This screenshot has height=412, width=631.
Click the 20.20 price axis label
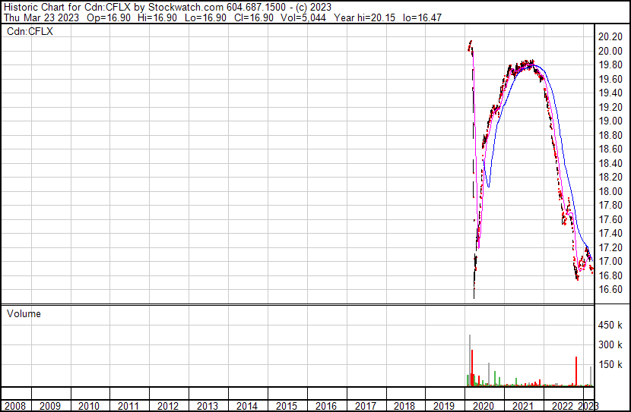[611, 36]
